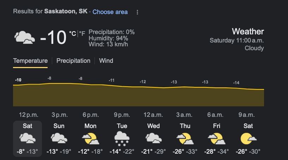Viewport: 288px width, 160px height.
Task: Select Wednesday's cloudy forecast icon
Action: [x=153, y=139]
